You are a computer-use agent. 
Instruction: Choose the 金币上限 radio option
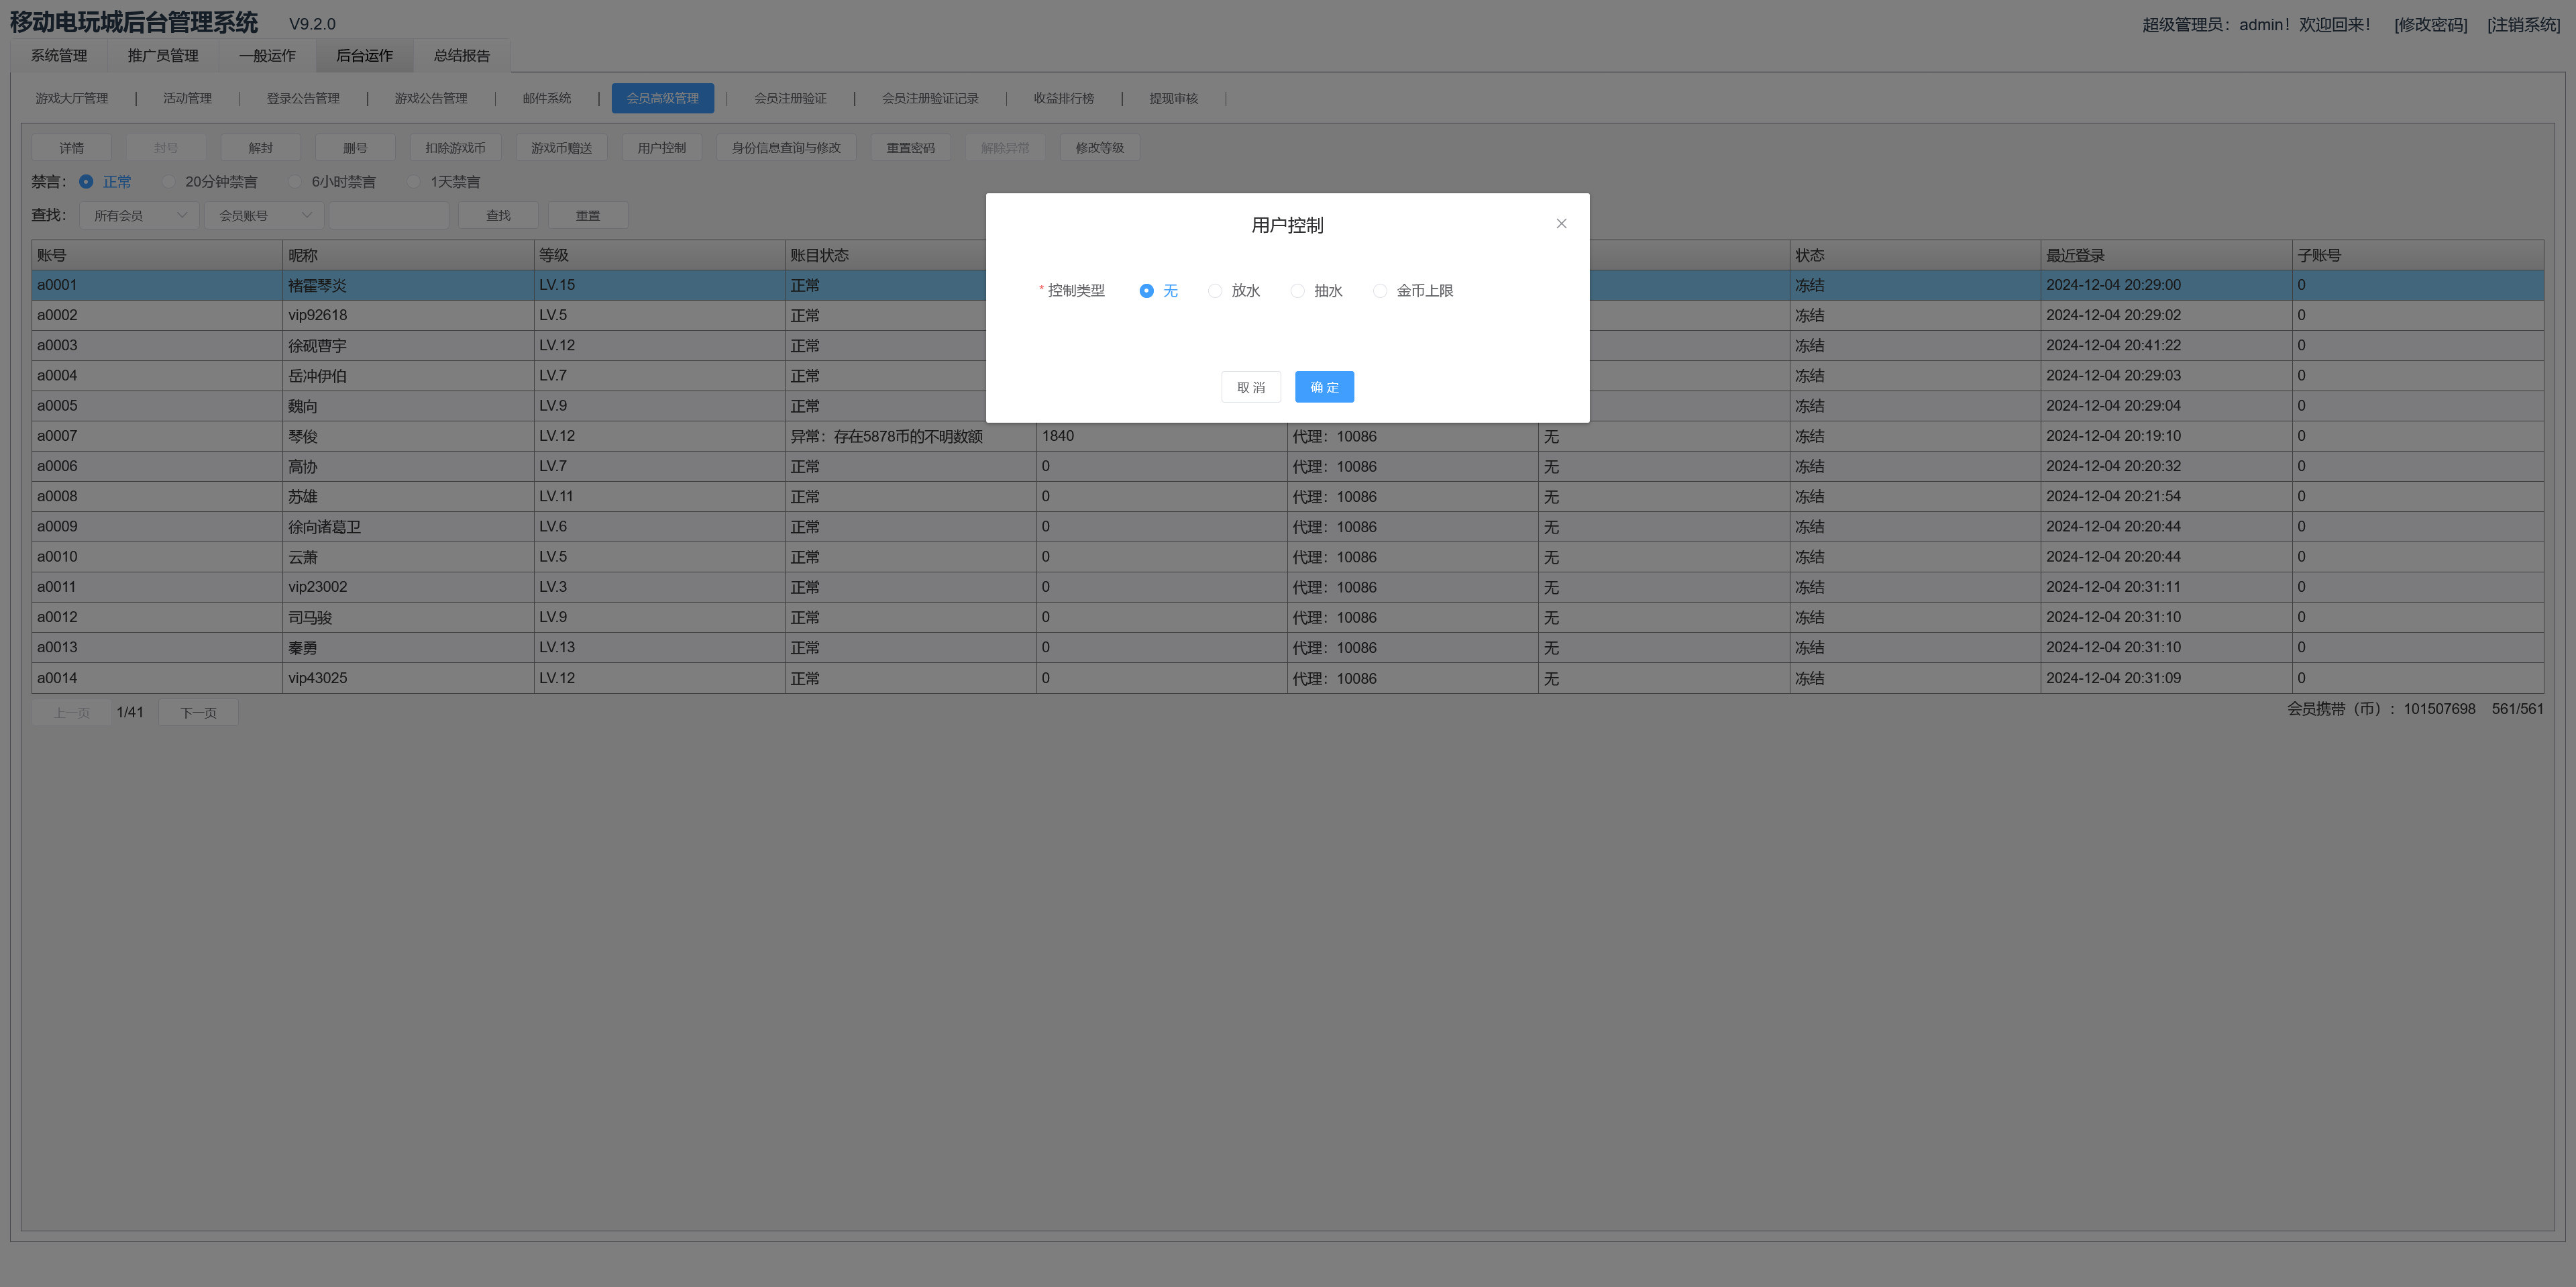[1380, 291]
